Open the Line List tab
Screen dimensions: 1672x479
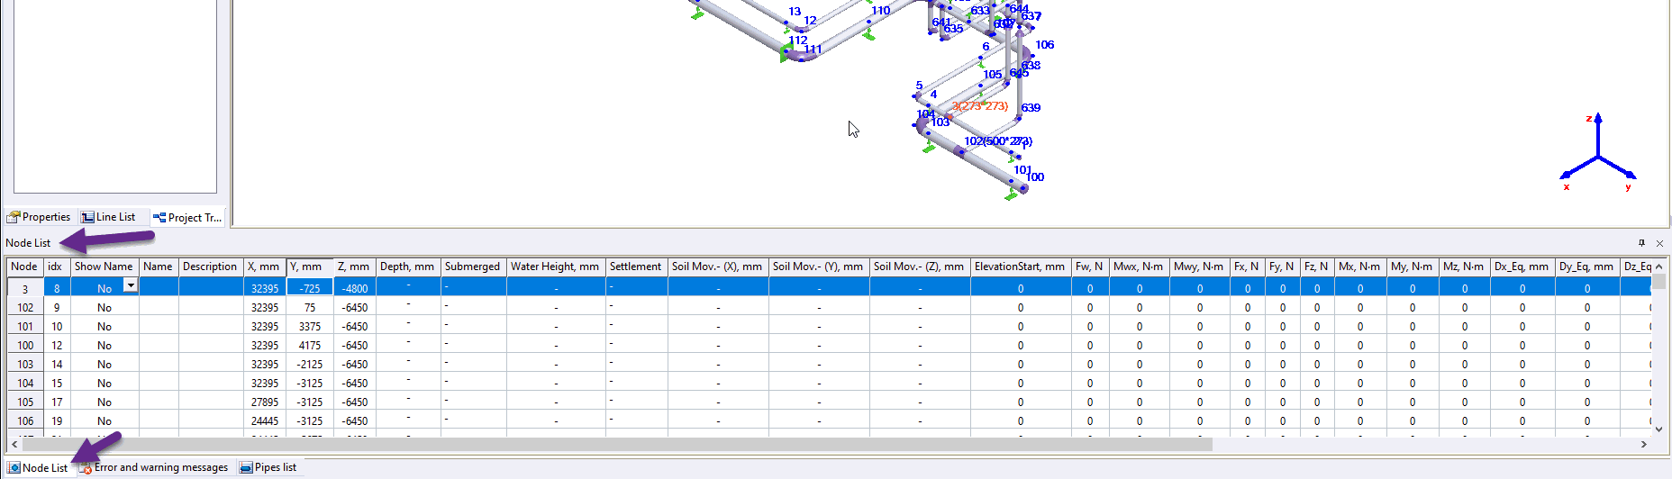[108, 217]
